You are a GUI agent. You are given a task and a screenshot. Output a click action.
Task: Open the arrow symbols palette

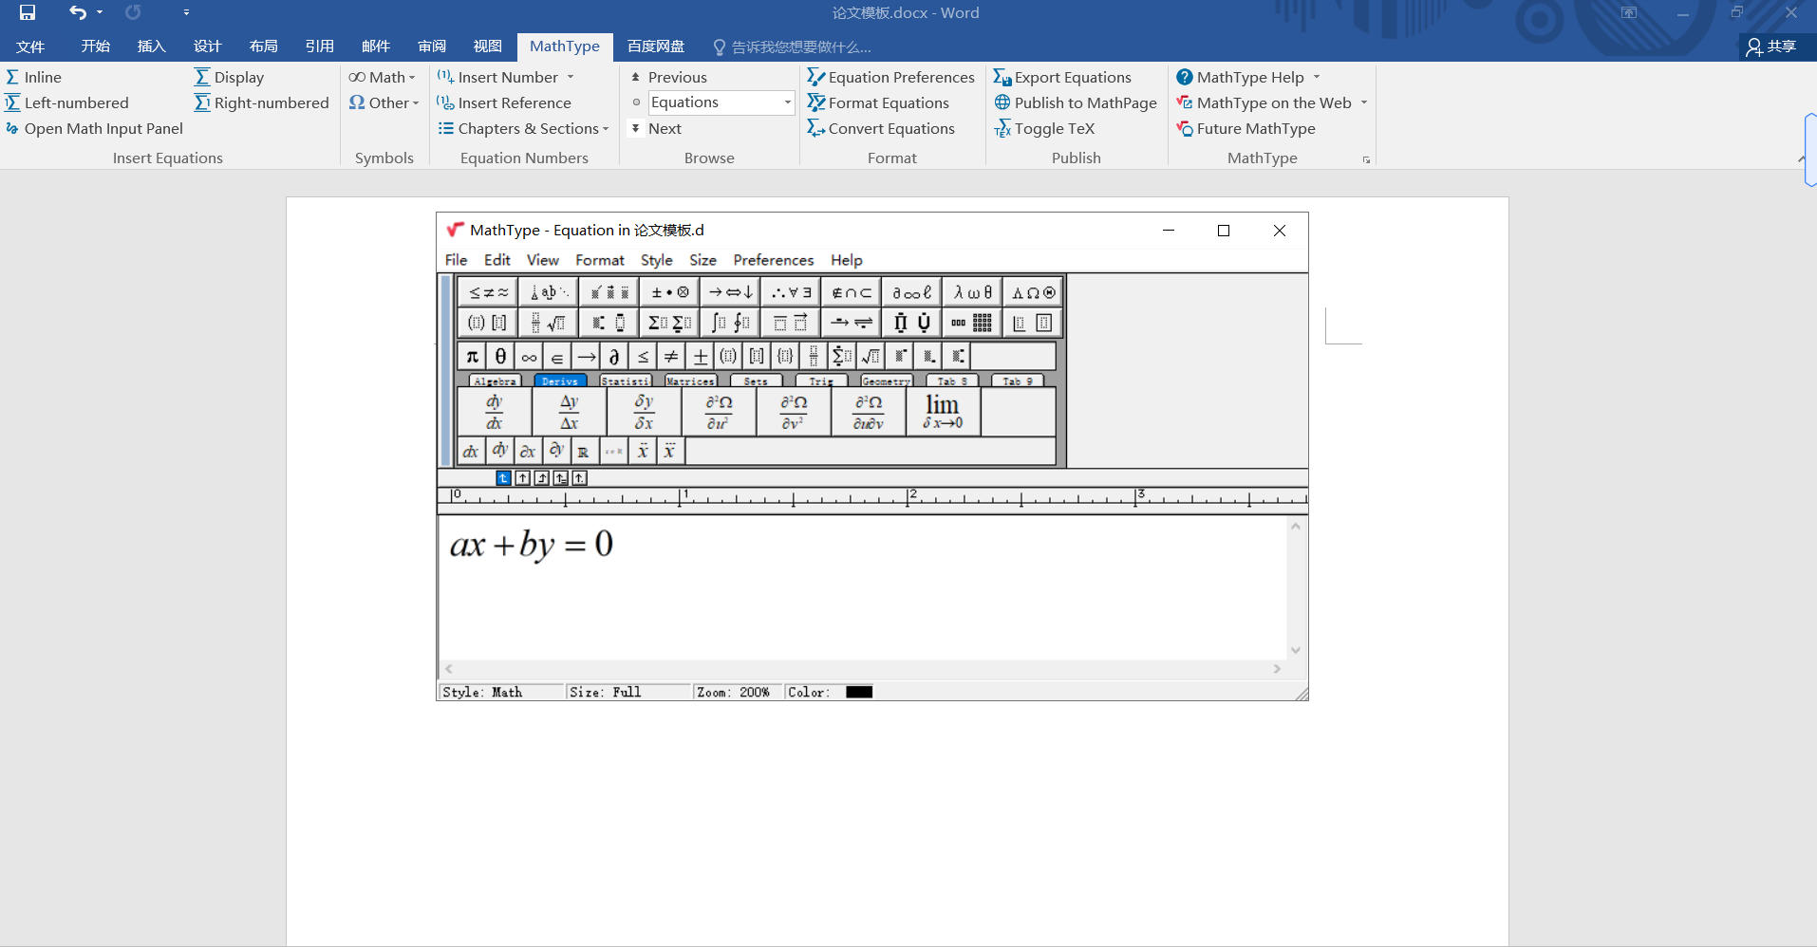730,292
